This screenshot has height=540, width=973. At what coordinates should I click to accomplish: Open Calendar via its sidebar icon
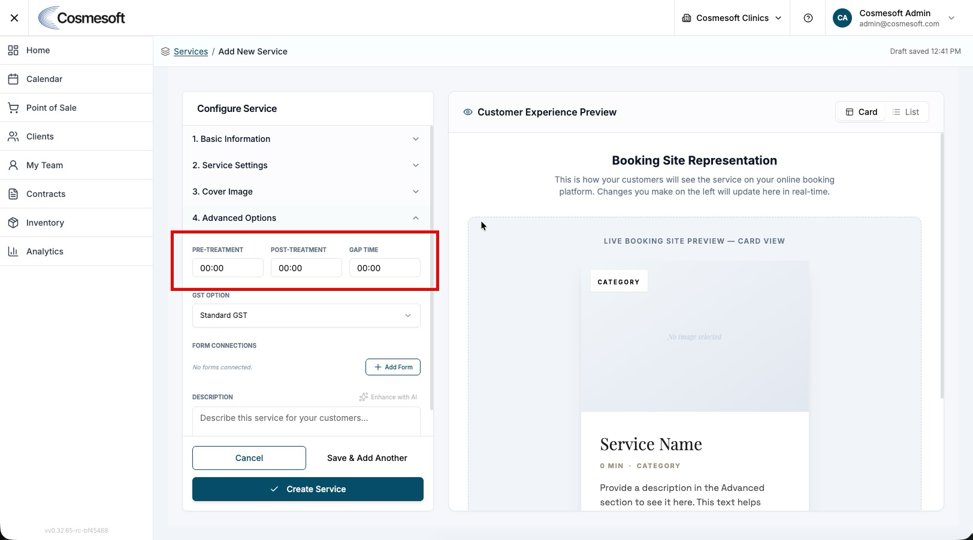[x=13, y=79]
